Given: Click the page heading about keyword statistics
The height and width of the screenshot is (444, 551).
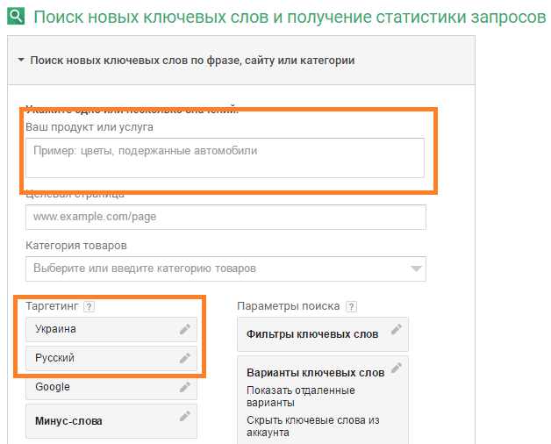Looking at the screenshot, I should coord(290,17).
